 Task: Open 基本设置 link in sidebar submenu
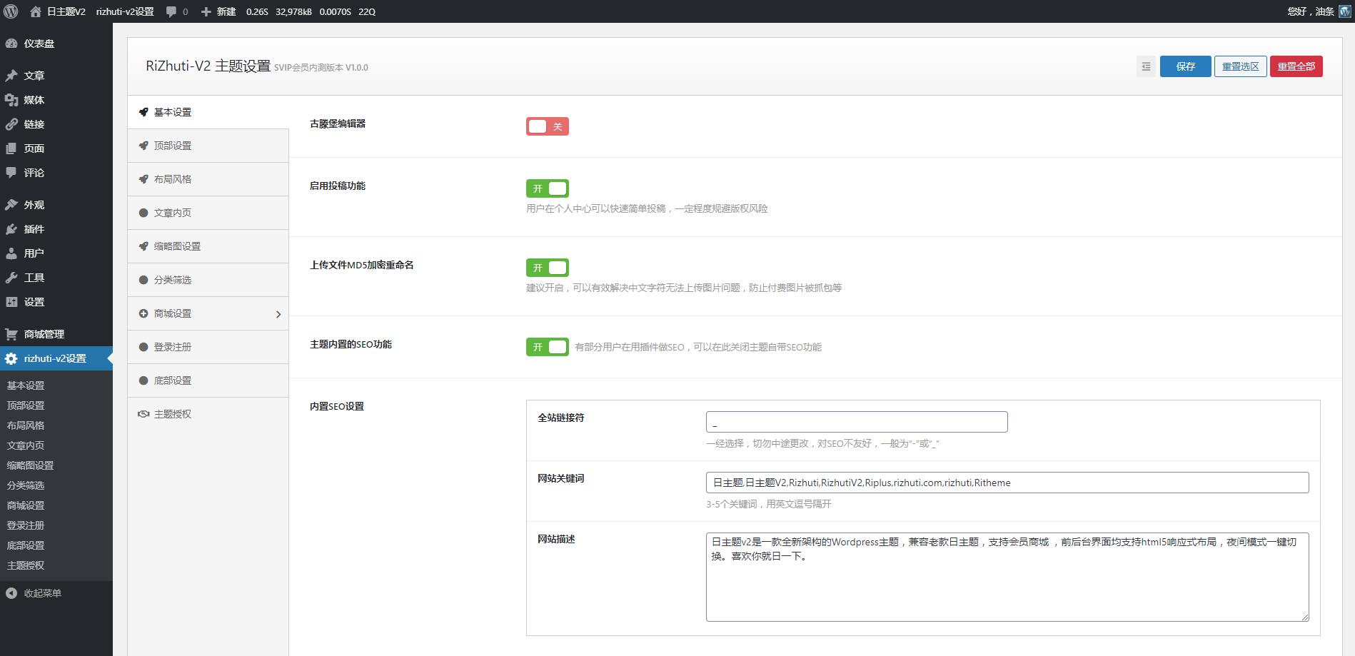click(x=26, y=385)
